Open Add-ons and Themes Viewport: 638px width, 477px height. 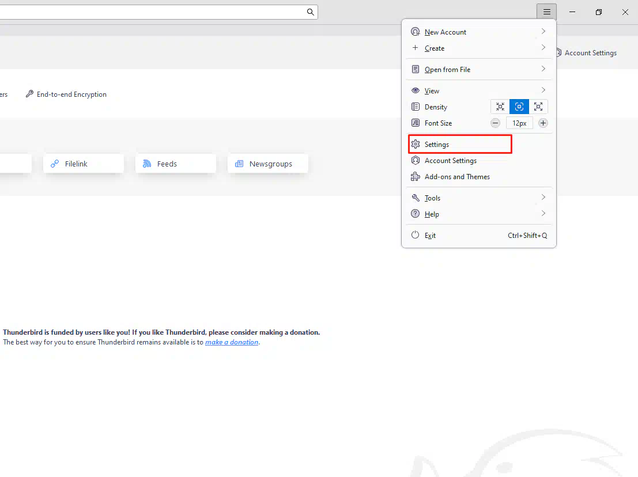(x=479, y=176)
